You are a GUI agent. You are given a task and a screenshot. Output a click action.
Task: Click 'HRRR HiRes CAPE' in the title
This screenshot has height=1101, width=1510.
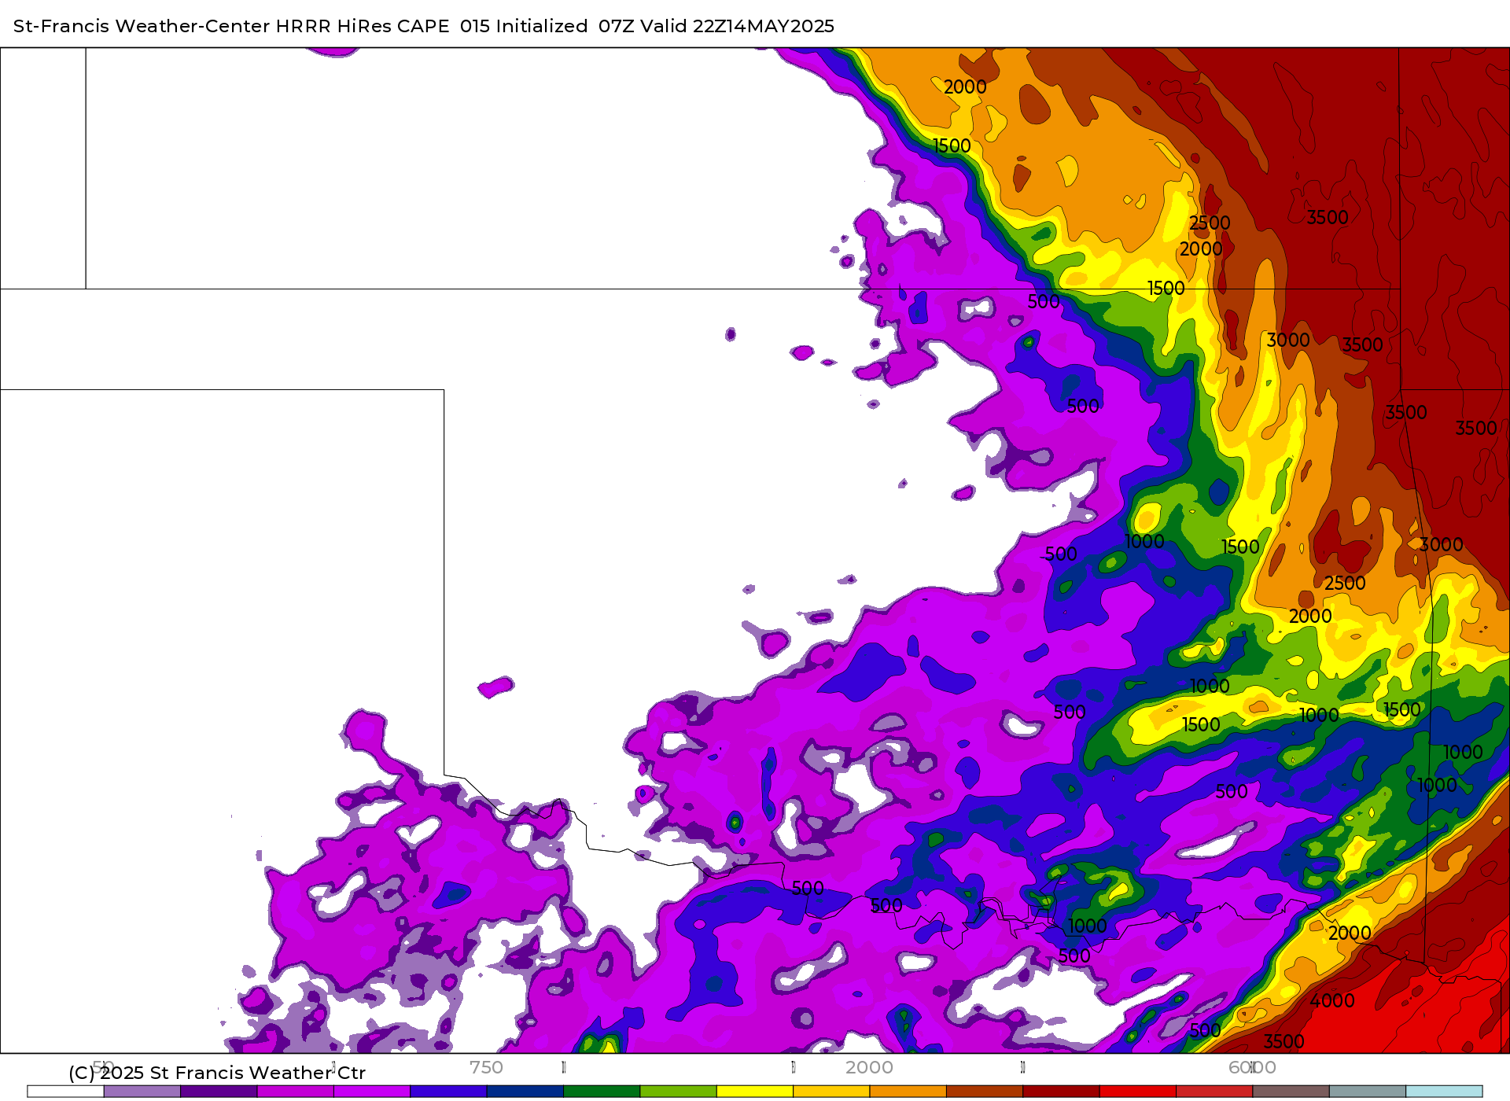tap(363, 26)
